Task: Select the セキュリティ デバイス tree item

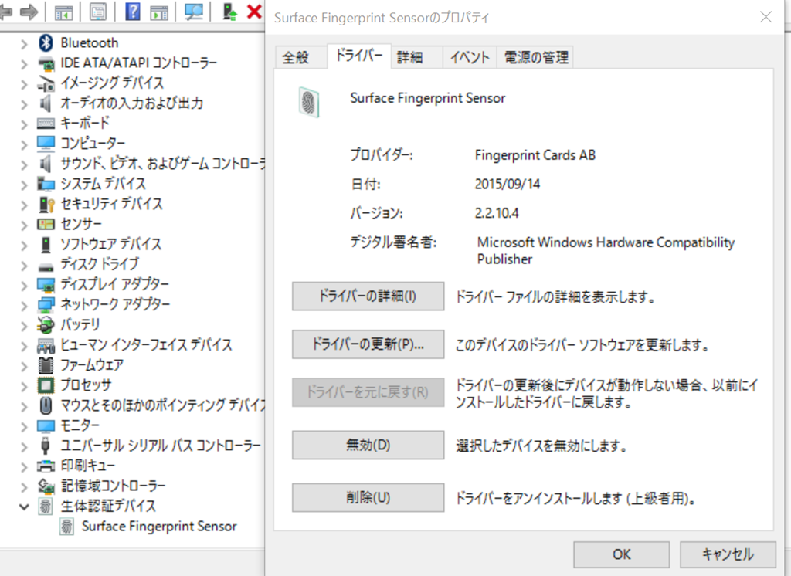Action: 111,204
